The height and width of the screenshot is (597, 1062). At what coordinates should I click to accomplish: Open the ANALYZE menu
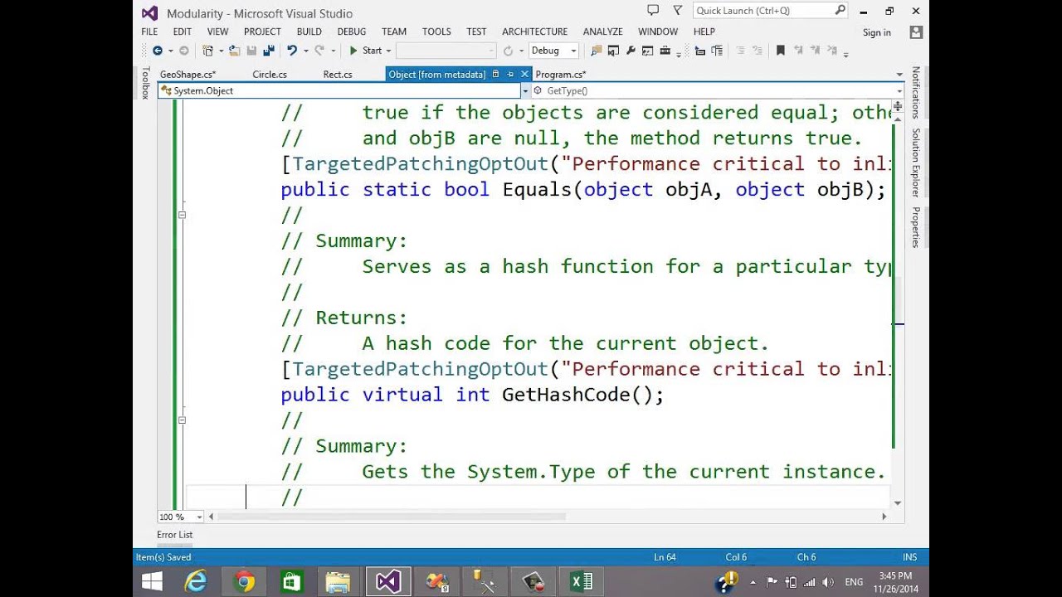pos(602,32)
